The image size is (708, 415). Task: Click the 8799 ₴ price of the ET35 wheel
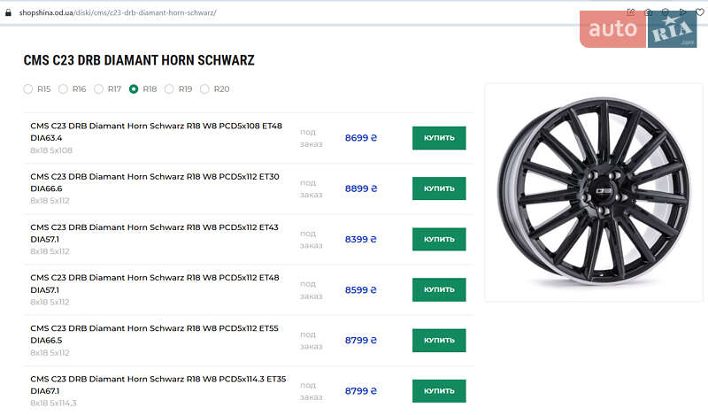[x=361, y=391]
